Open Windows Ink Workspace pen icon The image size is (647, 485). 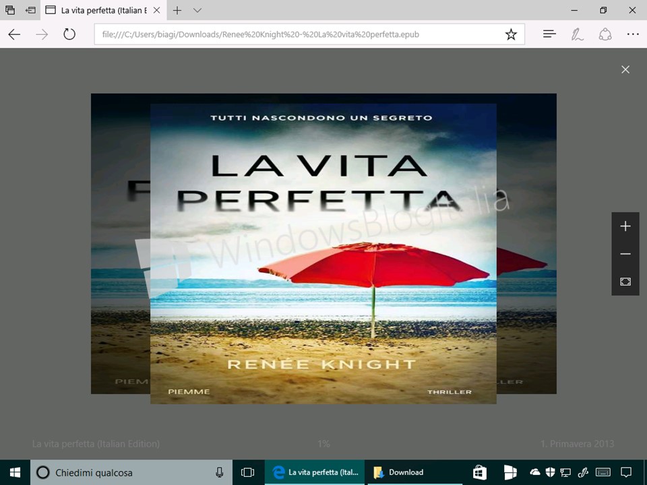click(x=583, y=472)
